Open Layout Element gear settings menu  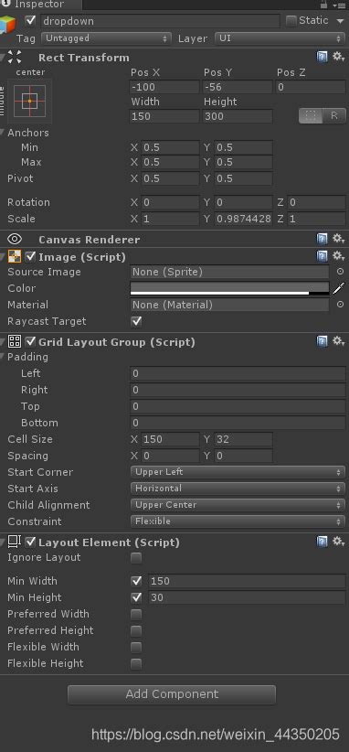click(x=338, y=542)
